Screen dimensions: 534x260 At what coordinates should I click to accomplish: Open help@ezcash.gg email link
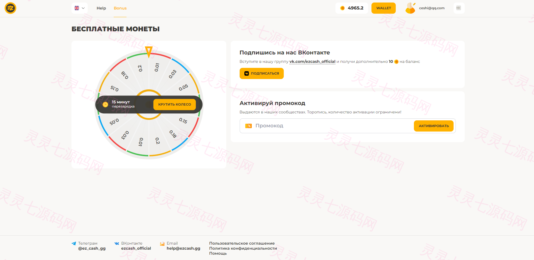(x=183, y=248)
